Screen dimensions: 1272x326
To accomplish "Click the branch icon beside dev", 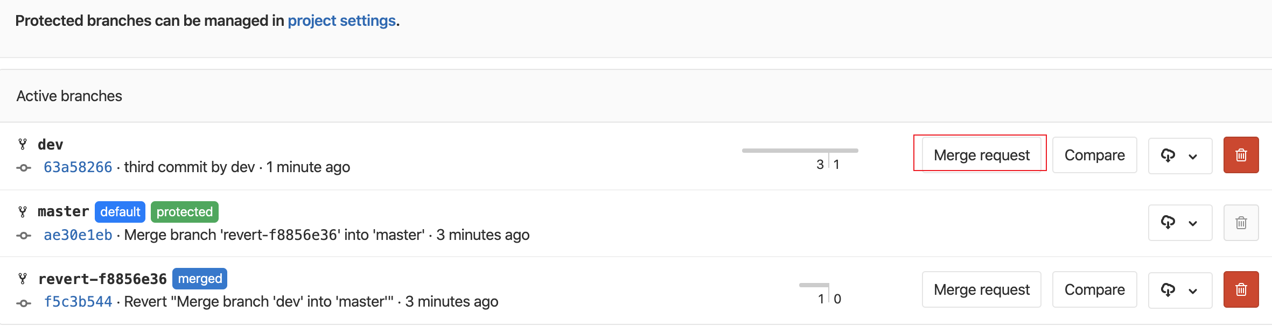I will (x=23, y=144).
